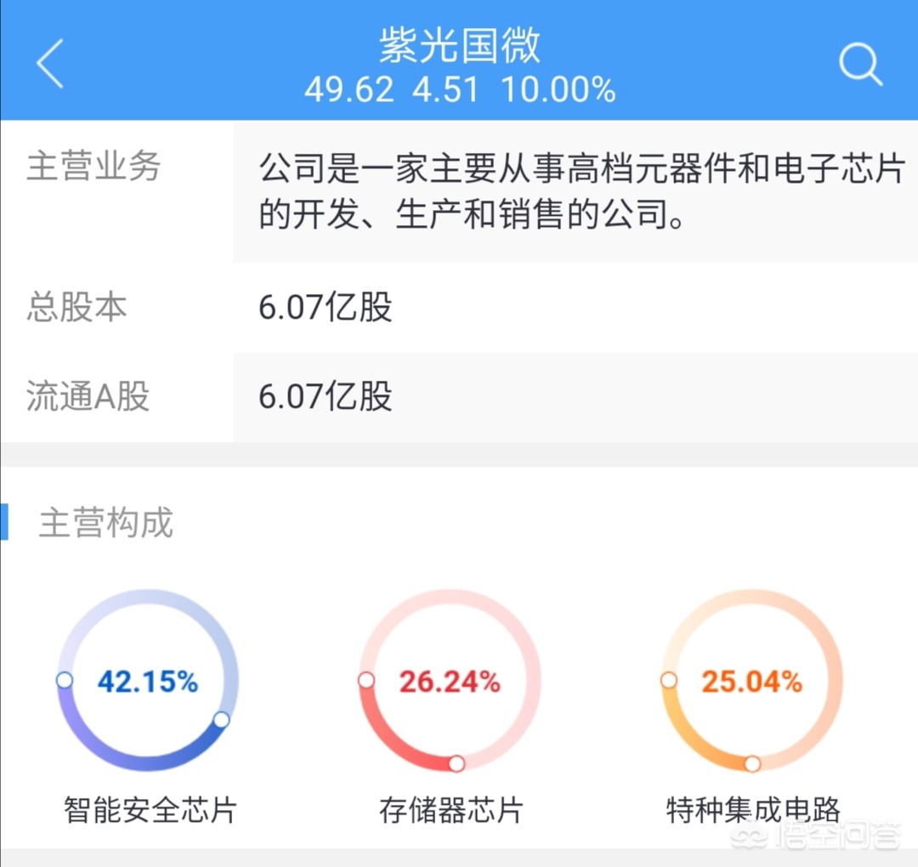Viewport: 918px width, 867px height.
Task: Select the end handle on blue ring
Action: point(221,719)
